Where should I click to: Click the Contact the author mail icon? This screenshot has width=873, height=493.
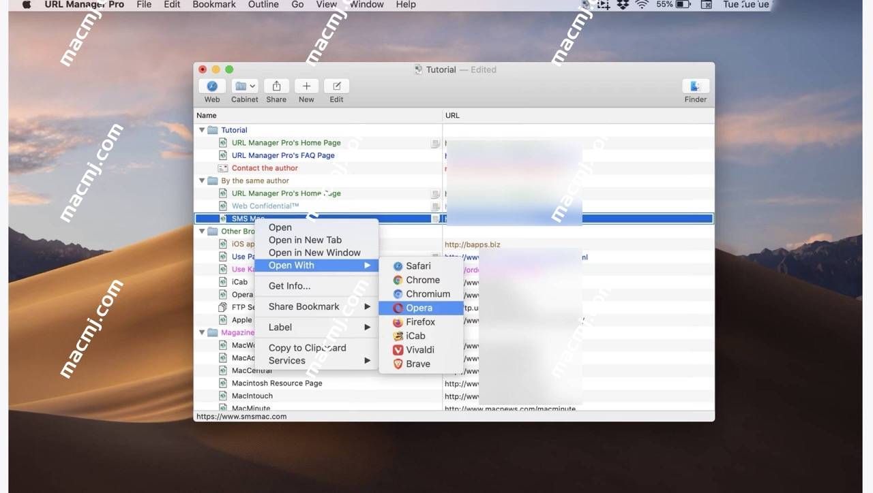223,168
